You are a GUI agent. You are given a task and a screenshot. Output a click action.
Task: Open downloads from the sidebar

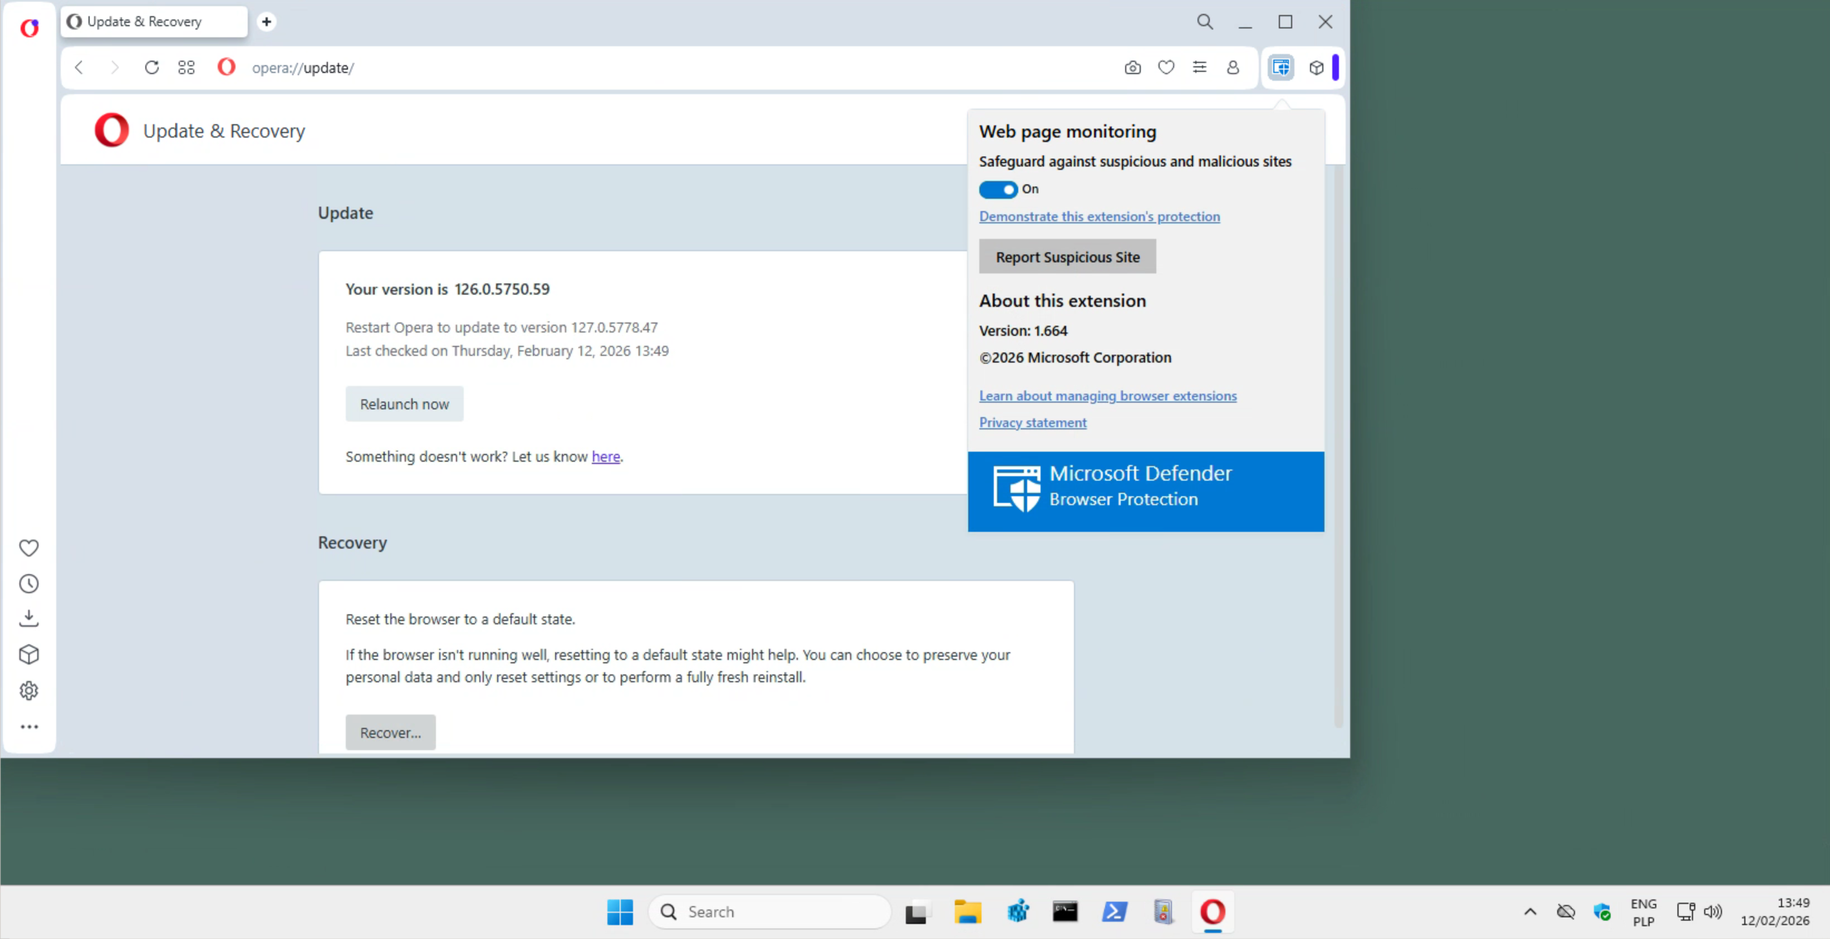pos(29,618)
